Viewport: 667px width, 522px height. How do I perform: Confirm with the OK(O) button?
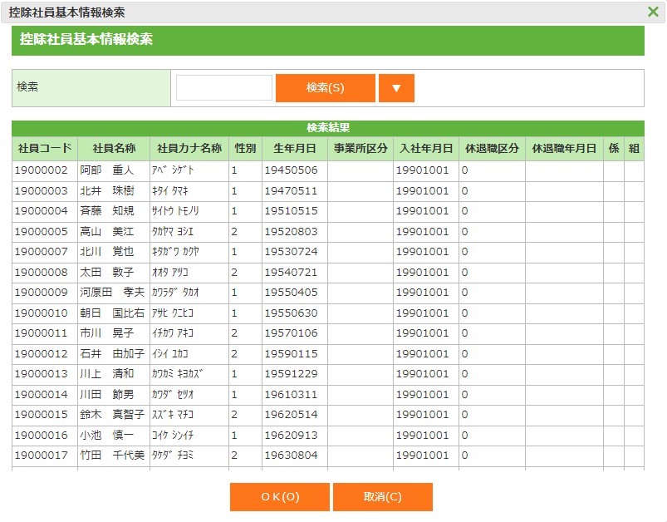click(280, 497)
